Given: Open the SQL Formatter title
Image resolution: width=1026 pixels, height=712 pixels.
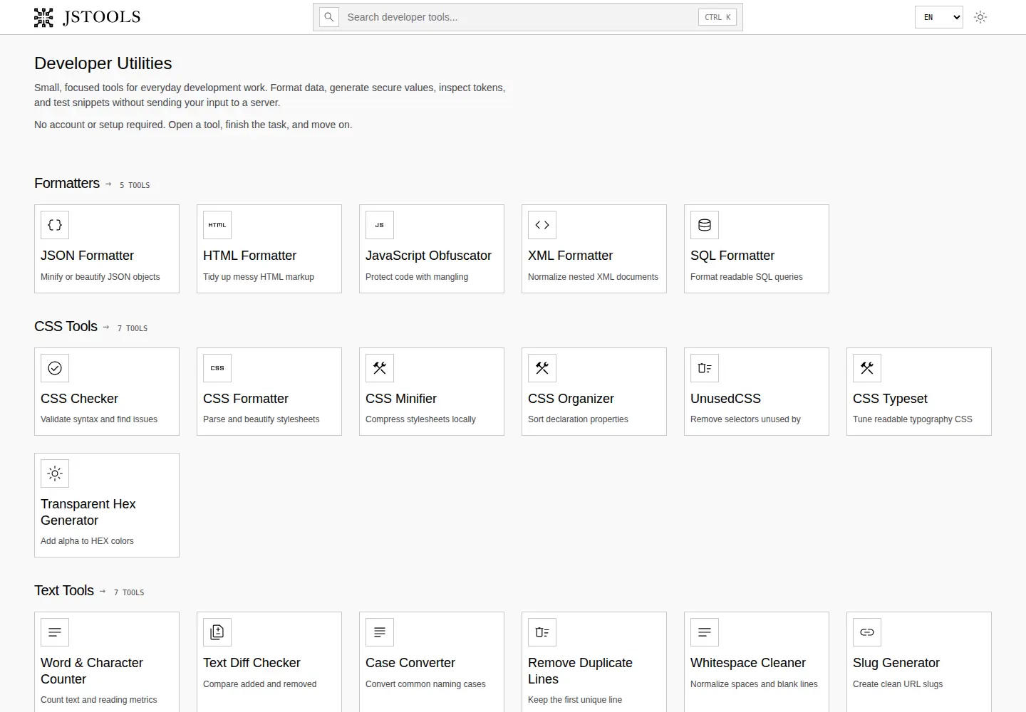Looking at the screenshot, I should [x=732, y=256].
